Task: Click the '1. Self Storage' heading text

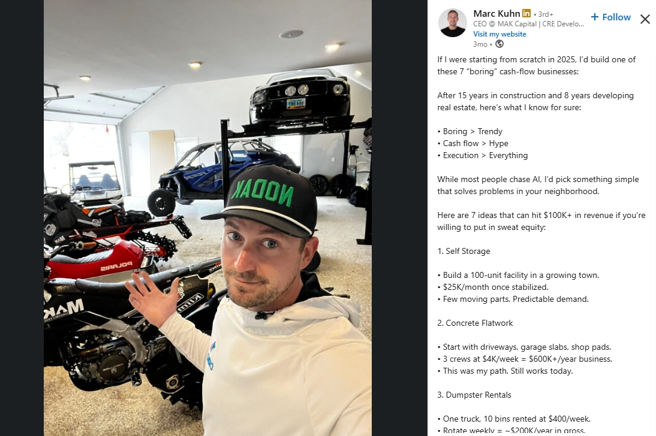Action: pyautogui.click(x=464, y=251)
